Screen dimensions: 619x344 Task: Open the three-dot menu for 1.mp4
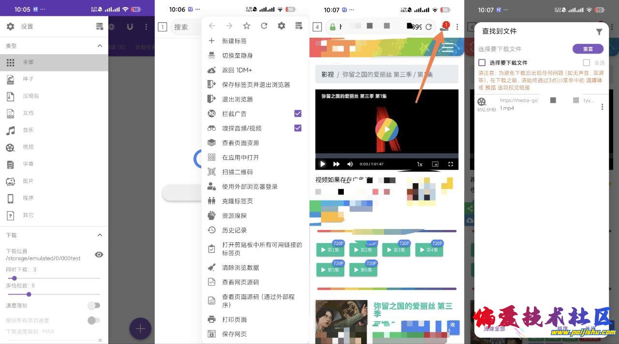602,107
